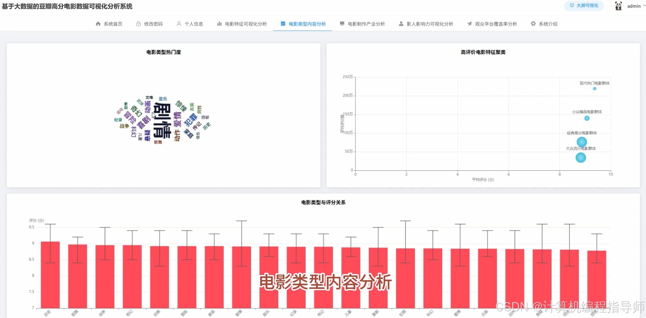646x318 pixels.
Task: Click the 纪录 bar in rating chart
Action: pos(296,278)
